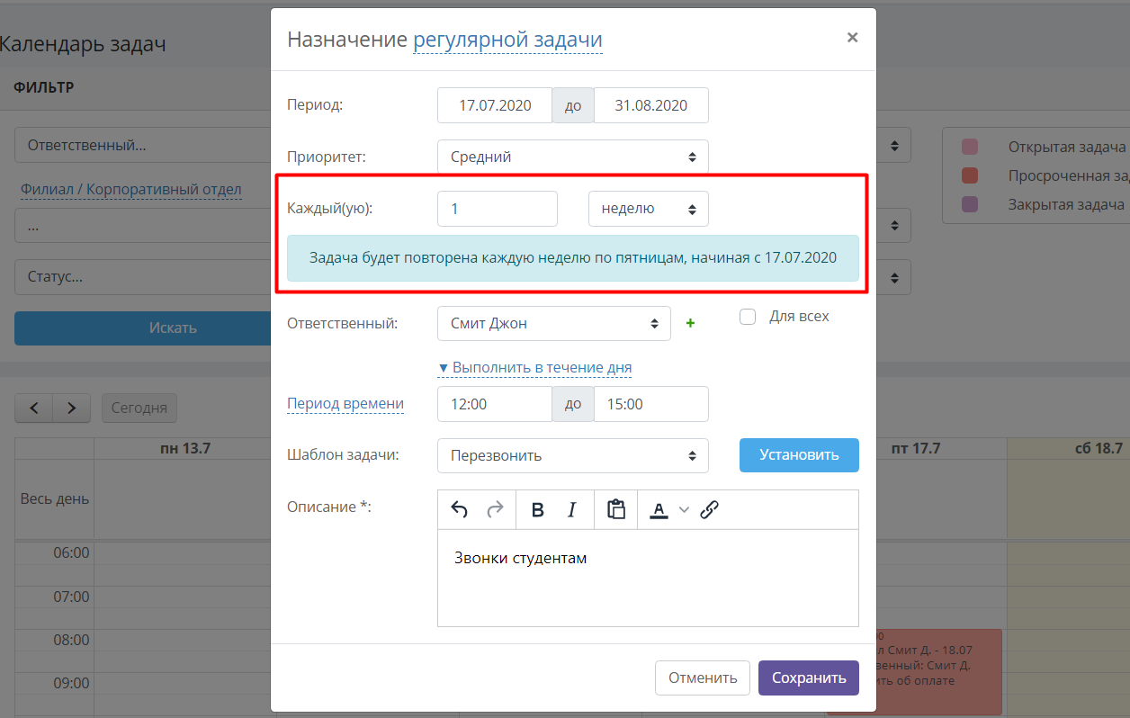Click the redo icon in description editor
Image resolution: width=1130 pixels, height=718 pixels.
tap(495, 509)
